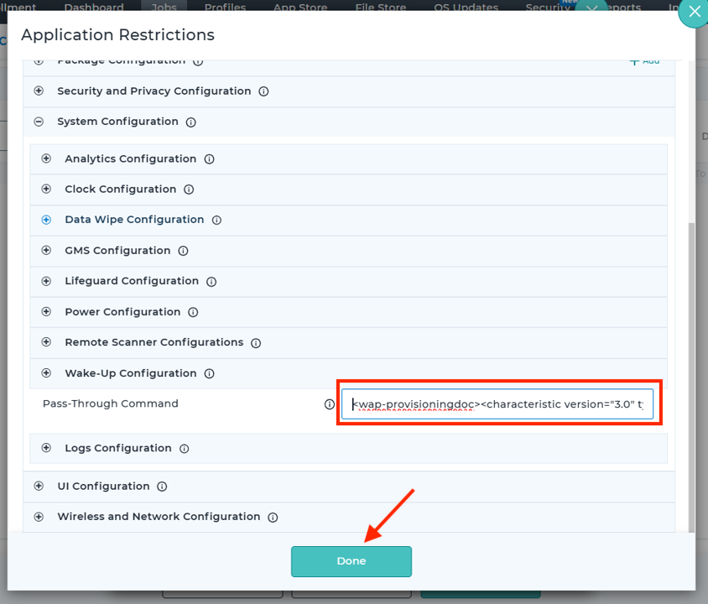Click info icon next to Clock Configuration
Image resolution: width=708 pixels, height=604 pixels.
(189, 190)
